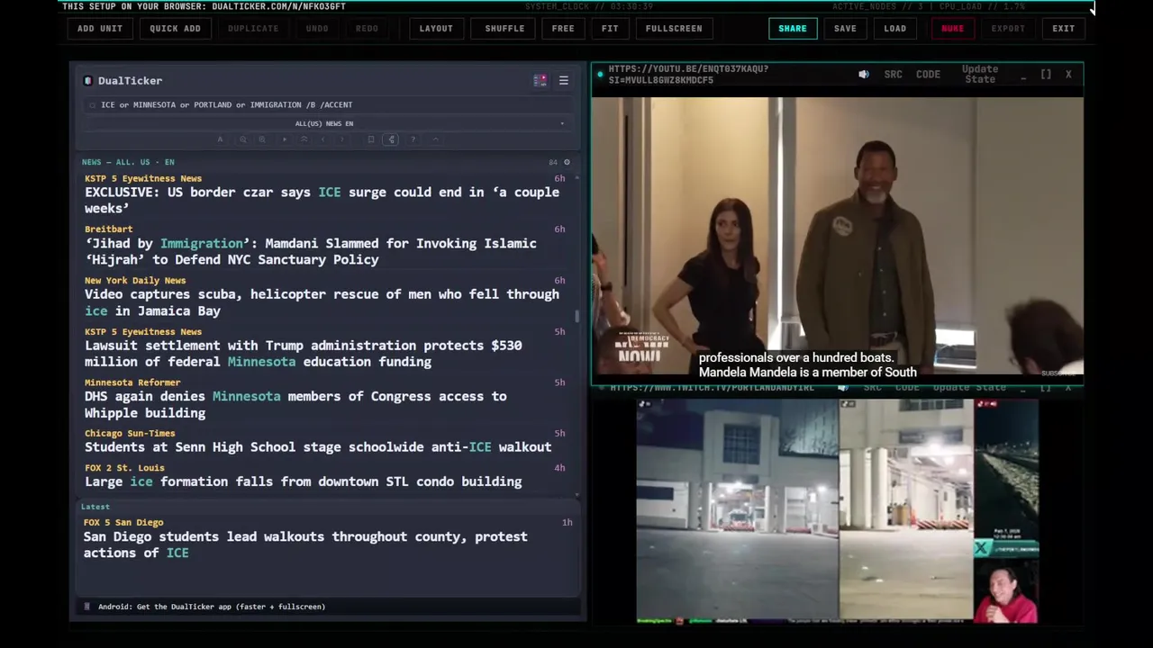Click the font size A icon

pos(220,139)
